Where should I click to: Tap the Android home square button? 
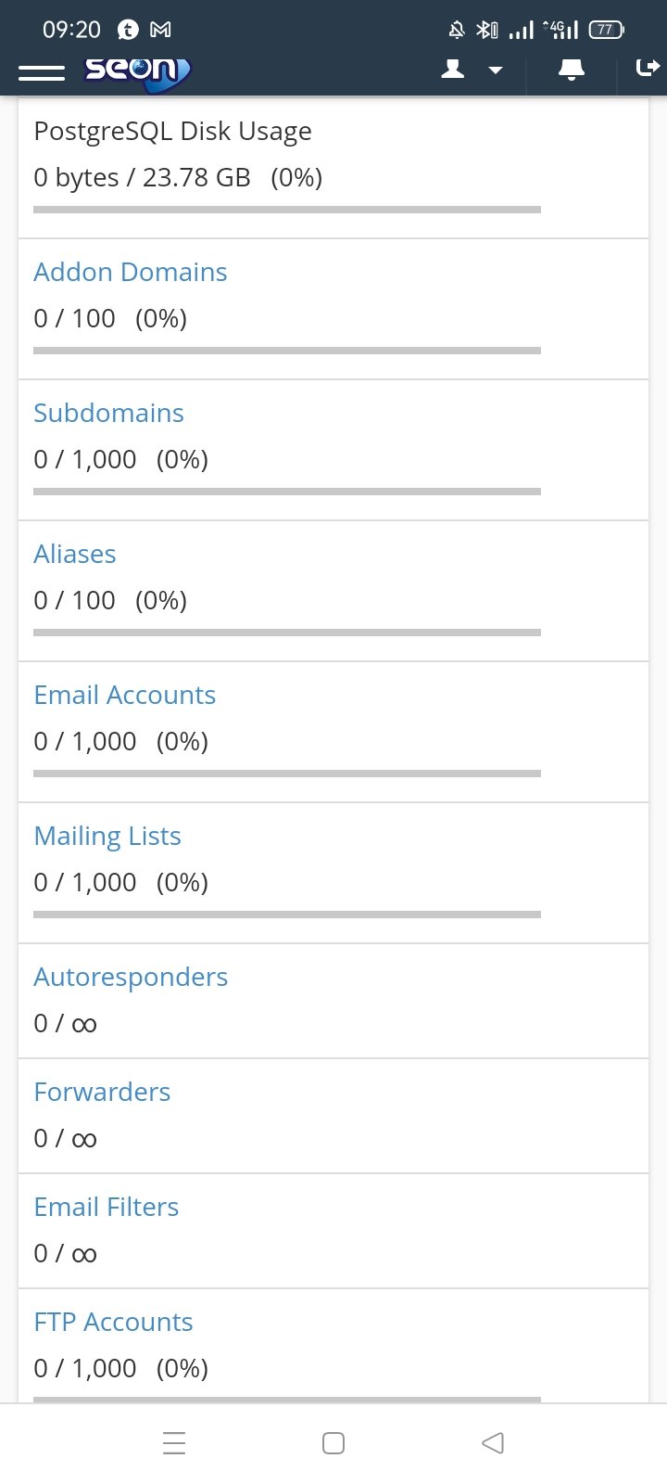point(333,1443)
